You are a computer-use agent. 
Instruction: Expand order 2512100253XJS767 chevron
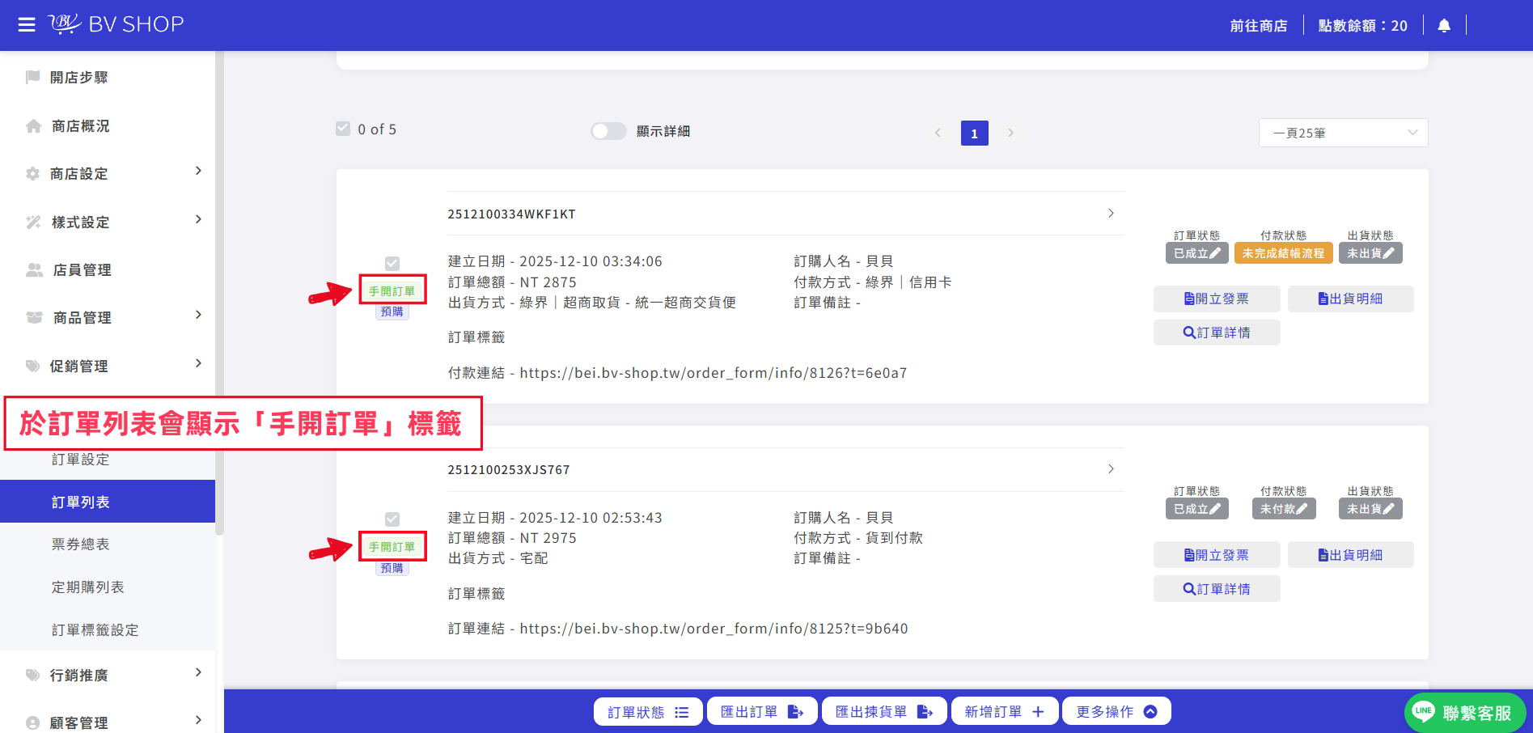(1111, 468)
